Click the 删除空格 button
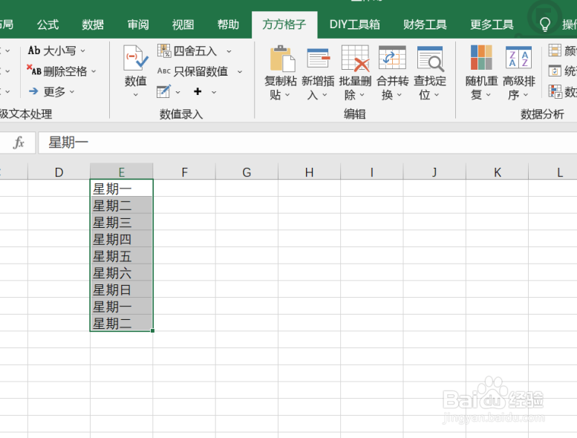 (56, 71)
